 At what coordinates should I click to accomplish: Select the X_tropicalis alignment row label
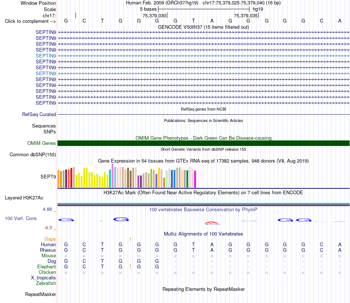pos(43,278)
